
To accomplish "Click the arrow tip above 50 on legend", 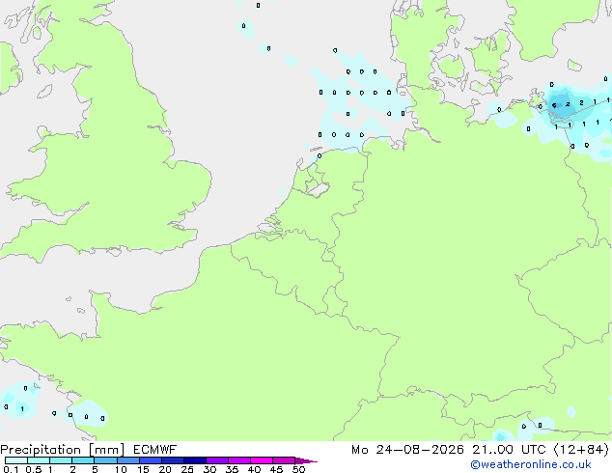I will 306,460.
